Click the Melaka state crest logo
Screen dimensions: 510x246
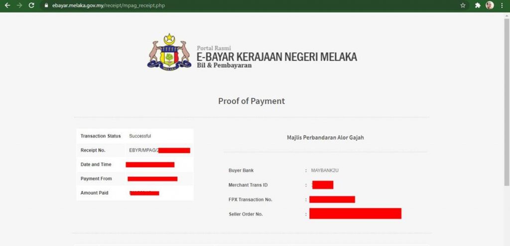point(169,51)
